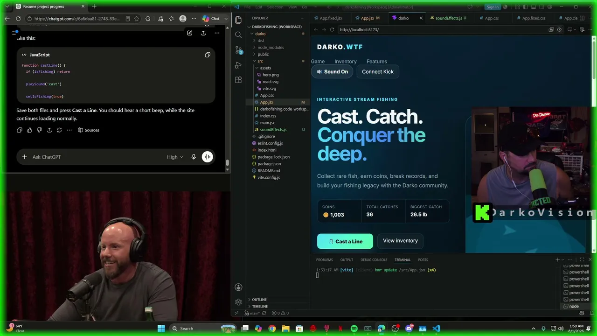Image resolution: width=597 pixels, height=336 pixels.
Task: Open the Inventory nav item
Action: [346, 61]
